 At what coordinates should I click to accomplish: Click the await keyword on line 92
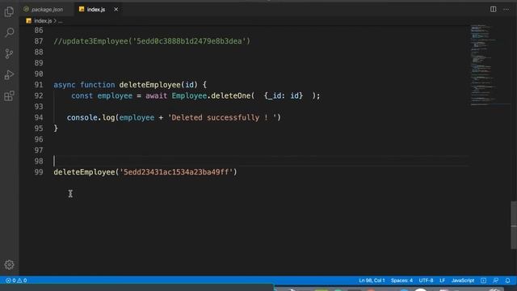pyautogui.click(x=156, y=95)
